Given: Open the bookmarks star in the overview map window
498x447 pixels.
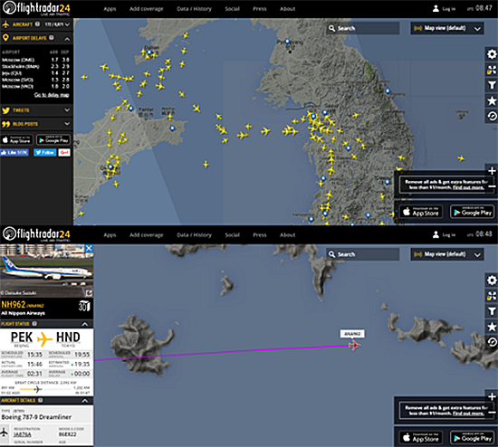Looking at the screenshot, I should click(492, 101).
